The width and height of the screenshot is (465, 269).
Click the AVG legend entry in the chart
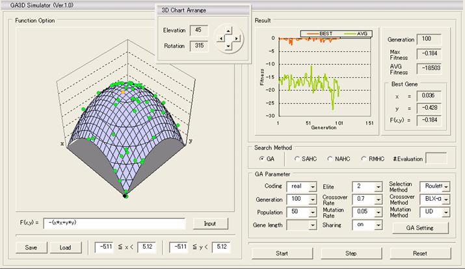[x=356, y=34]
